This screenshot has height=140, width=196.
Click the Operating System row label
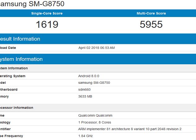[x=13, y=76]
